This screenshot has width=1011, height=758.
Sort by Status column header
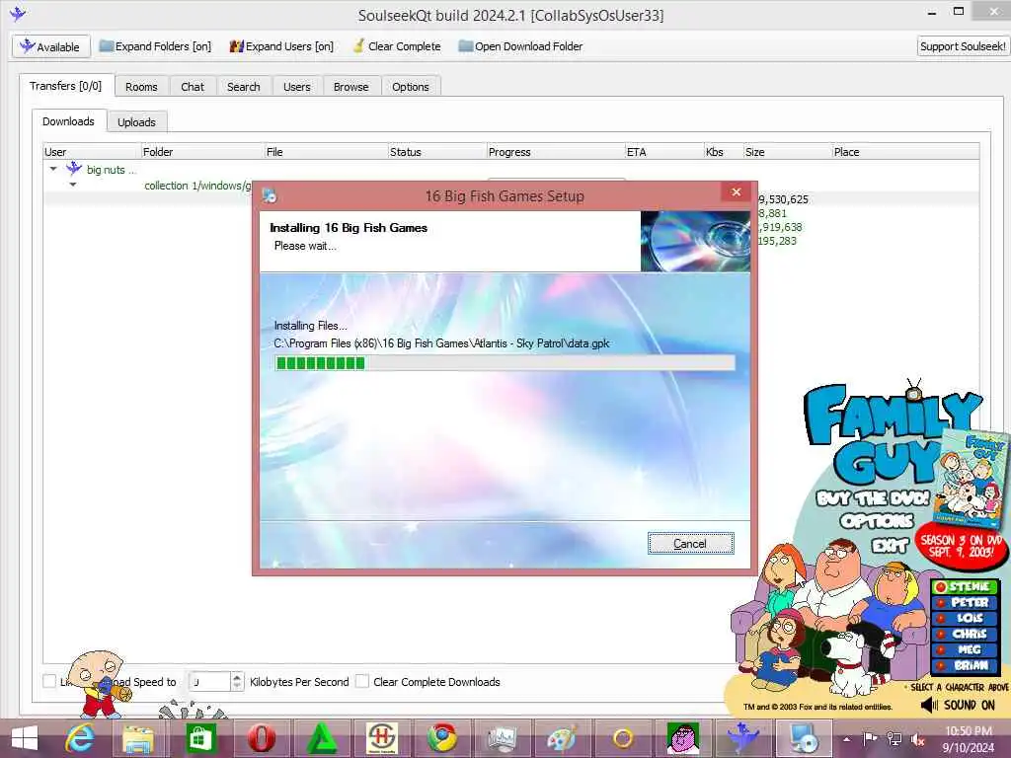click(437, 152)
